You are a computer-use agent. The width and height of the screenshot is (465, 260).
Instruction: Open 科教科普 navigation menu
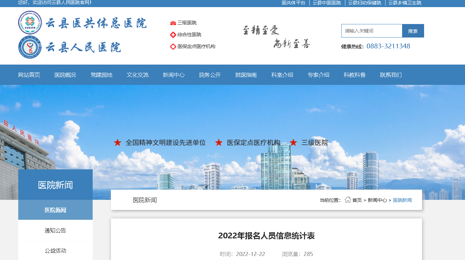[x=355, y=75]
